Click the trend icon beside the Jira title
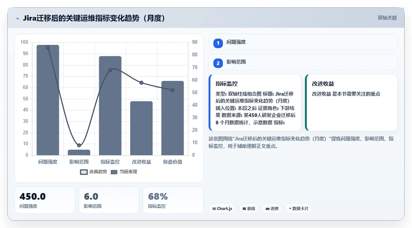412x228 pixels. click(18, 18)
